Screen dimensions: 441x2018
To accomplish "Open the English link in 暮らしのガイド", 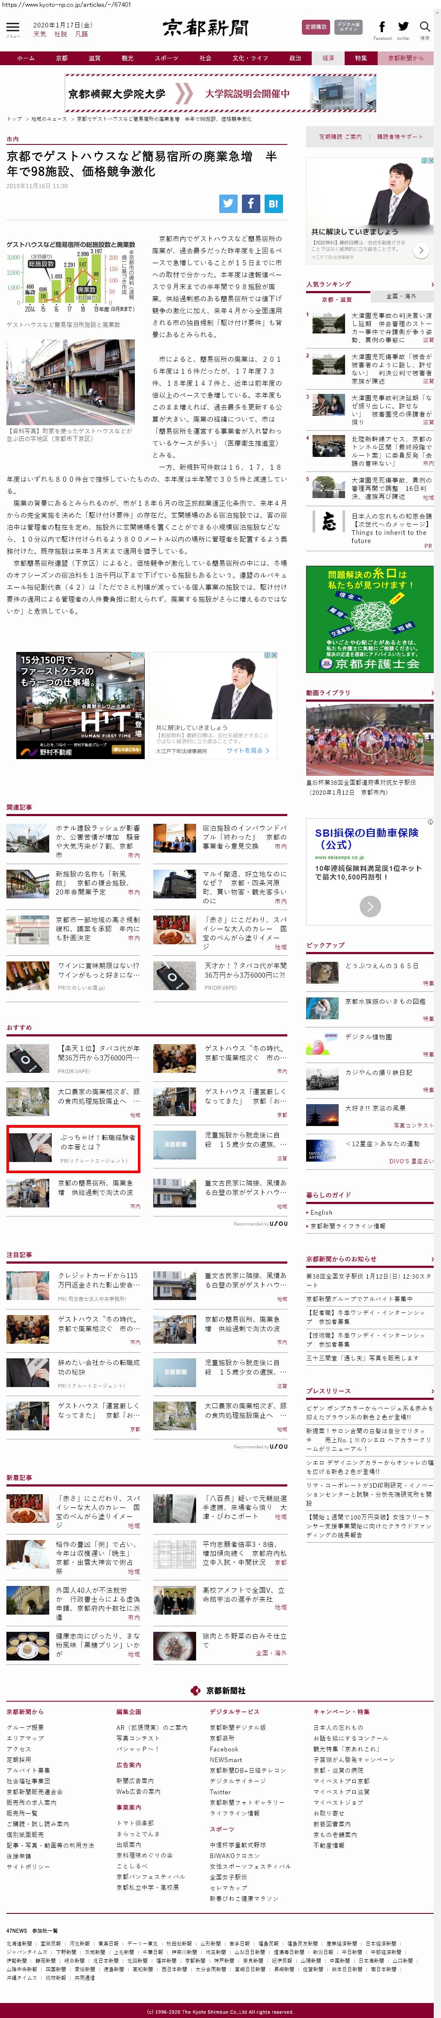I will click(321, 1213).
